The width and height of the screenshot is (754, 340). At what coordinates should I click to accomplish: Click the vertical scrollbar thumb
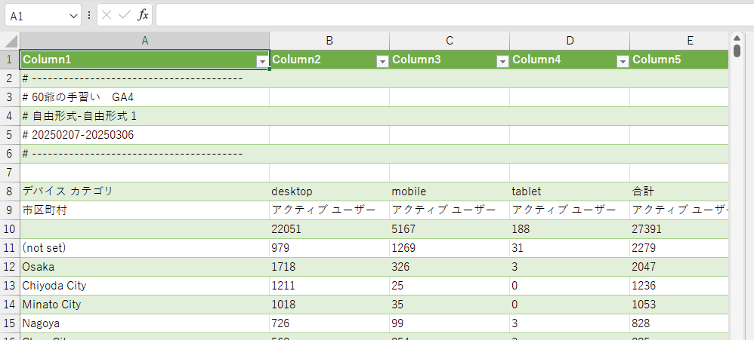click(x=737, y=51)
